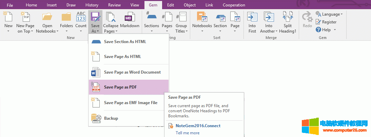Screen dimensions: 371x137
Task: Click the Sort Notebooks icon
Action: (x=202, y=18)
